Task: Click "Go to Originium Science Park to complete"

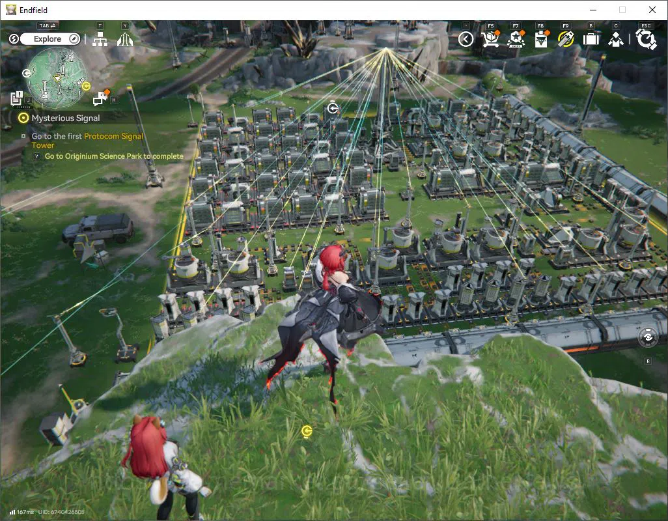Action: pyautogui.click(x=114, y=156)
